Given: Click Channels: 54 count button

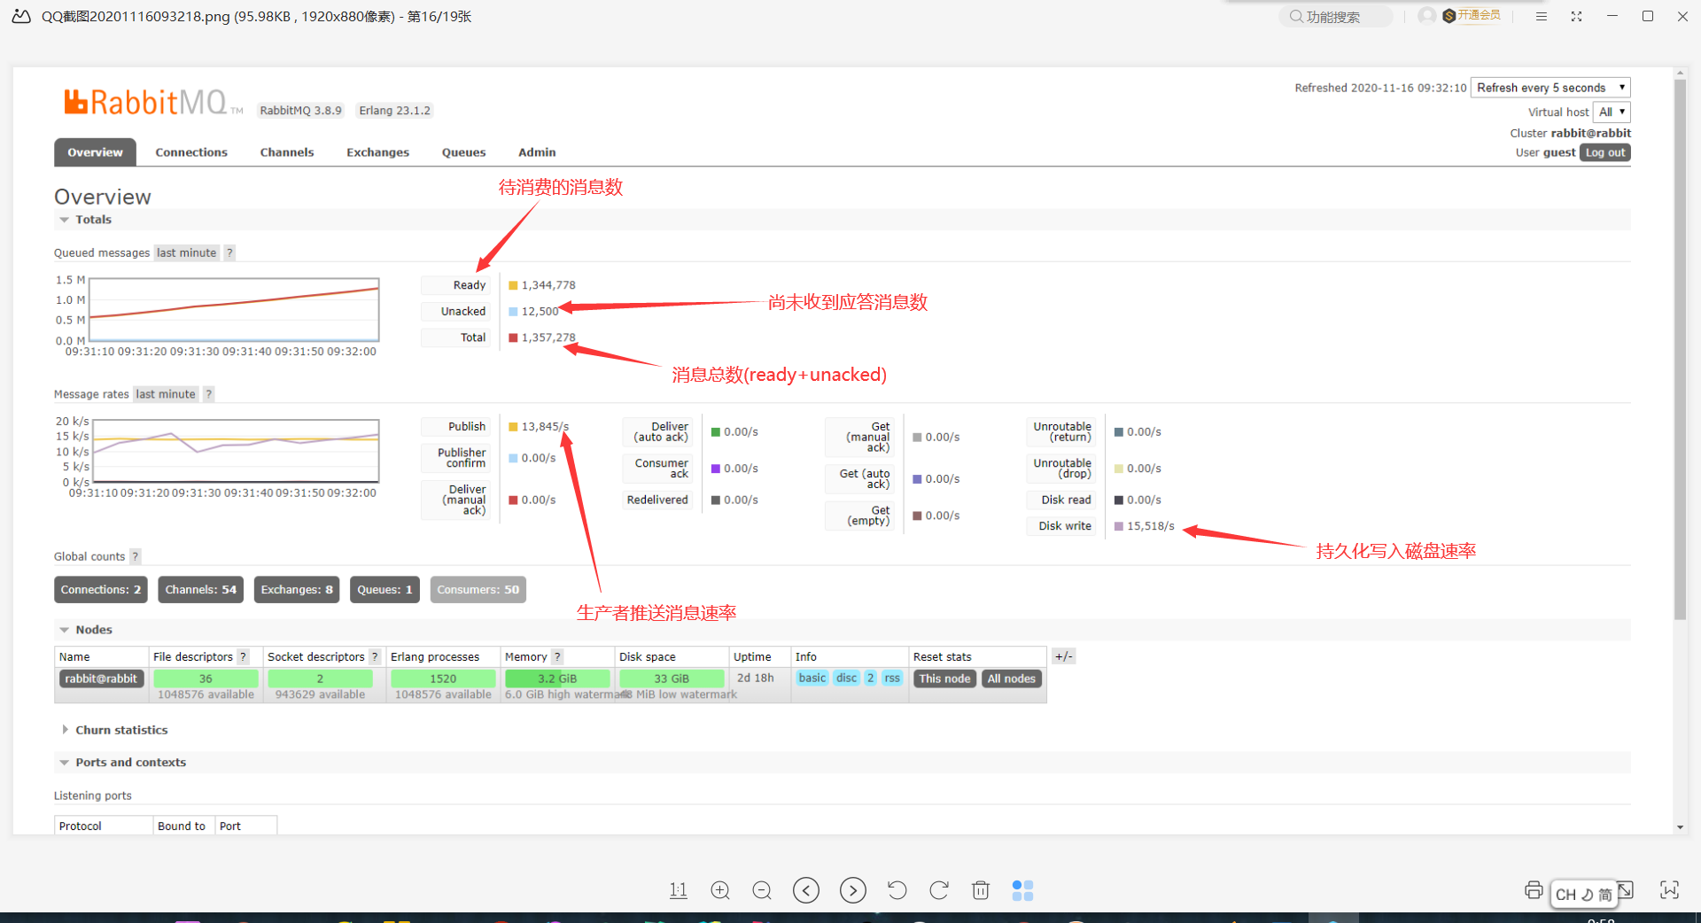Looking at the screenshot, I should (x=201, y=590).
